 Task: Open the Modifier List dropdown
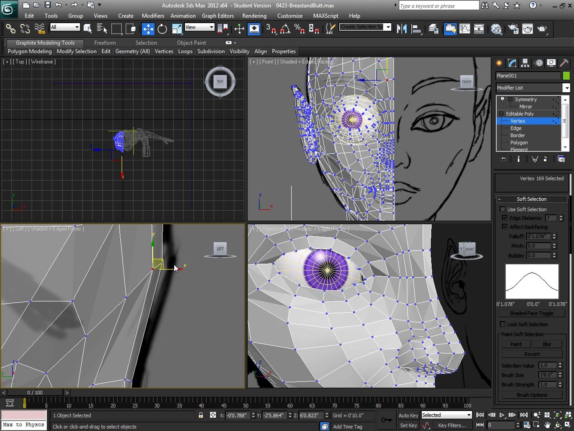[533, 88]
